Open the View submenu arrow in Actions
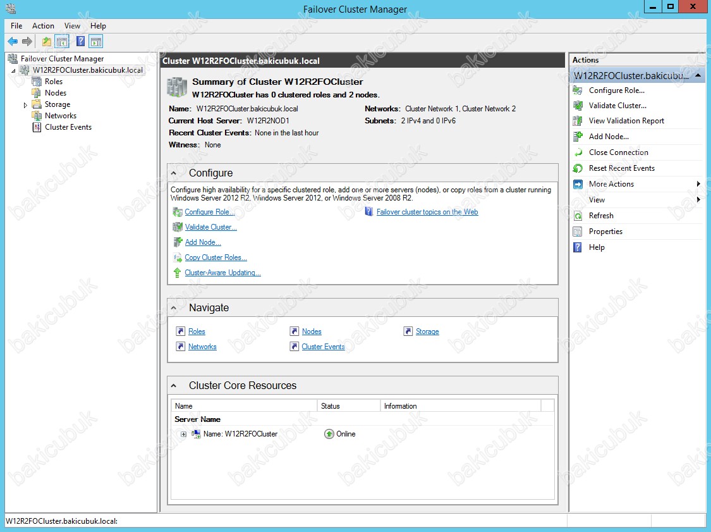Screen dimensions: 711x532 [698, 200]
